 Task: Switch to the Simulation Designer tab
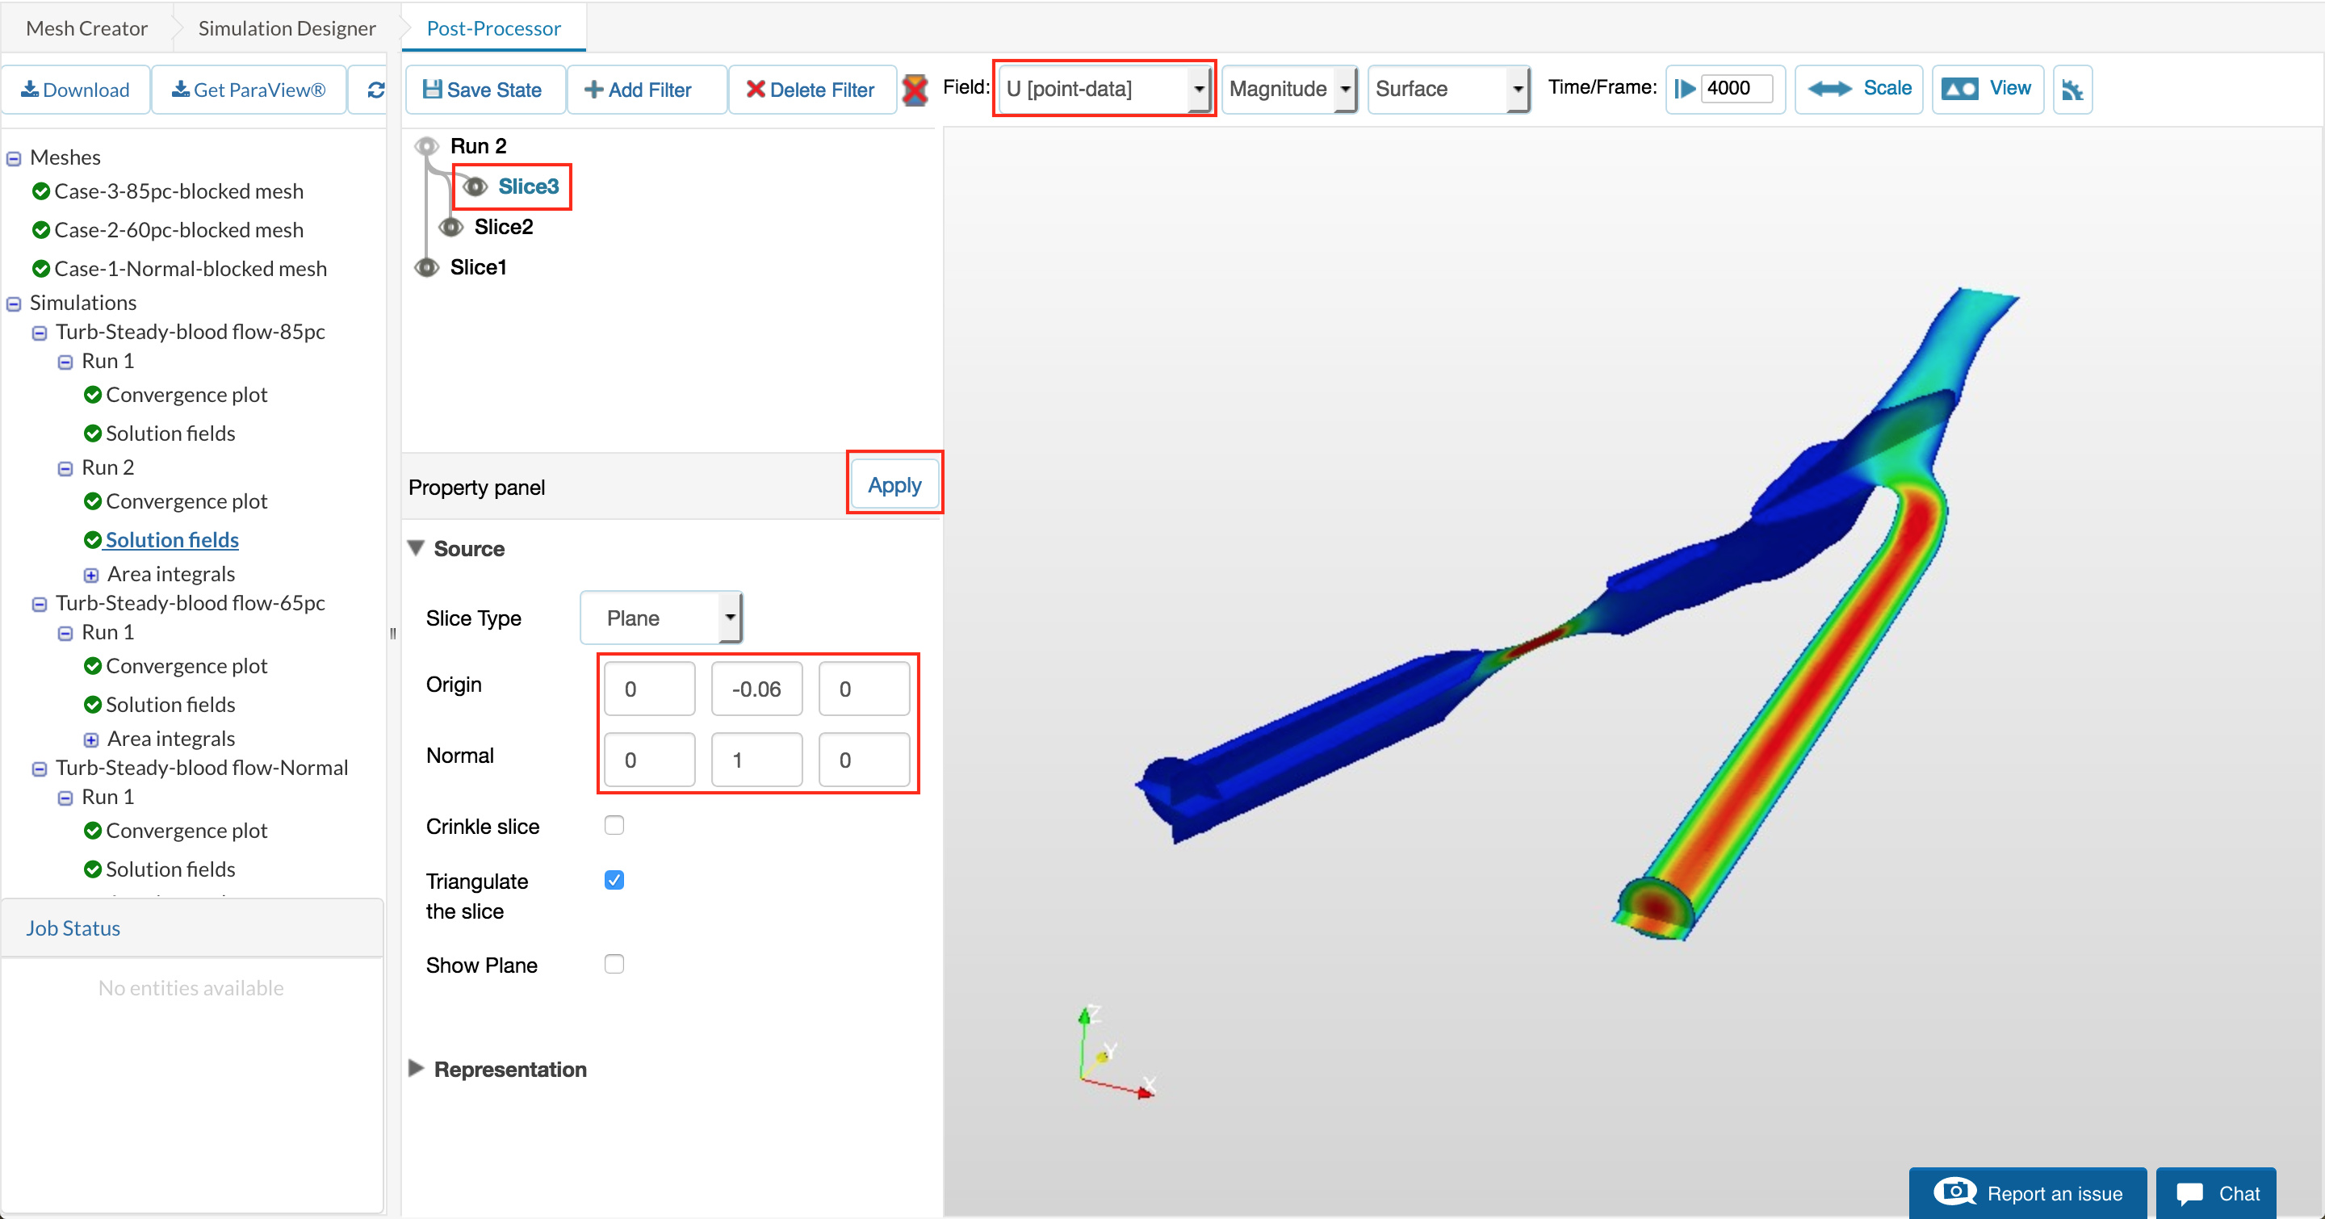click(286, 28)
